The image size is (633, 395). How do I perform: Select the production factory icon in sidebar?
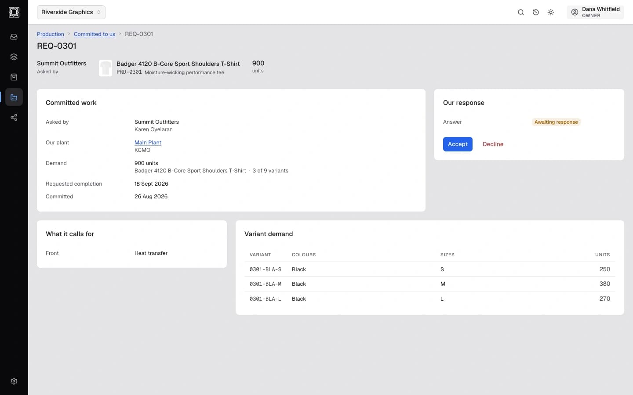tap(14, 97)
